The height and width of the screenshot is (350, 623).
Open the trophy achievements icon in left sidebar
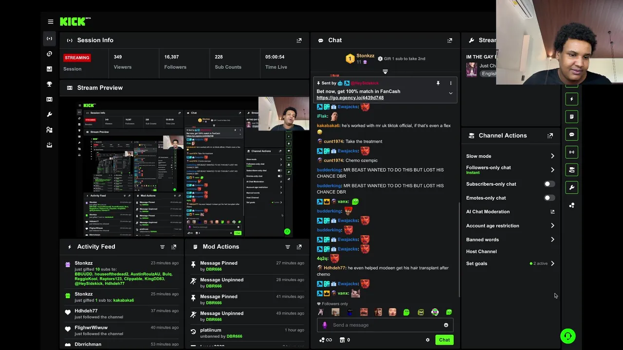point(49,84)
